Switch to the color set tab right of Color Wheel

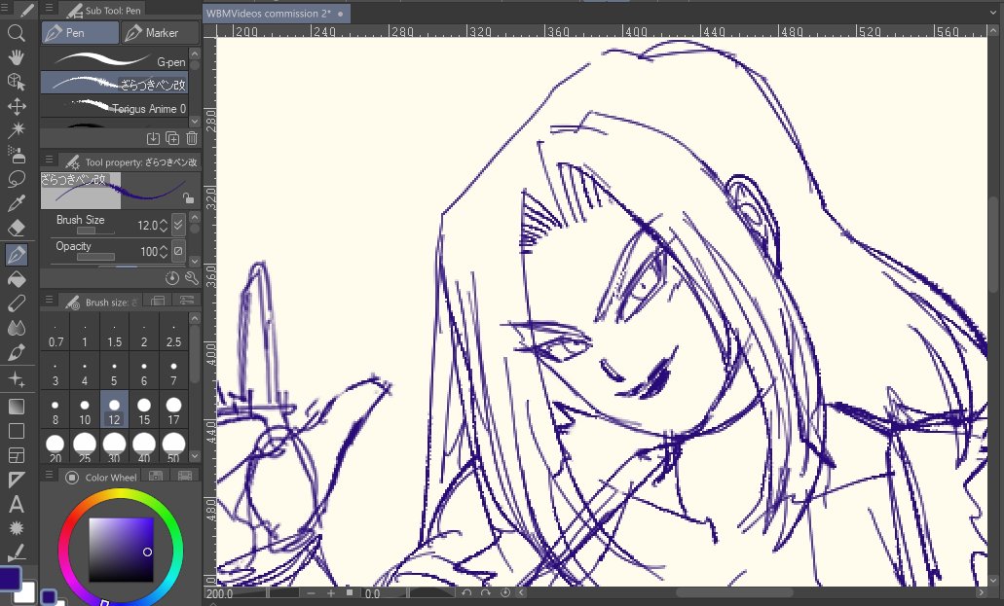tap(185, 476)
